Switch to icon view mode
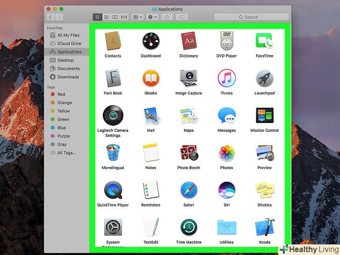This screenshot has height=255, width=340. pyautogui.click(x=97, y=17)
